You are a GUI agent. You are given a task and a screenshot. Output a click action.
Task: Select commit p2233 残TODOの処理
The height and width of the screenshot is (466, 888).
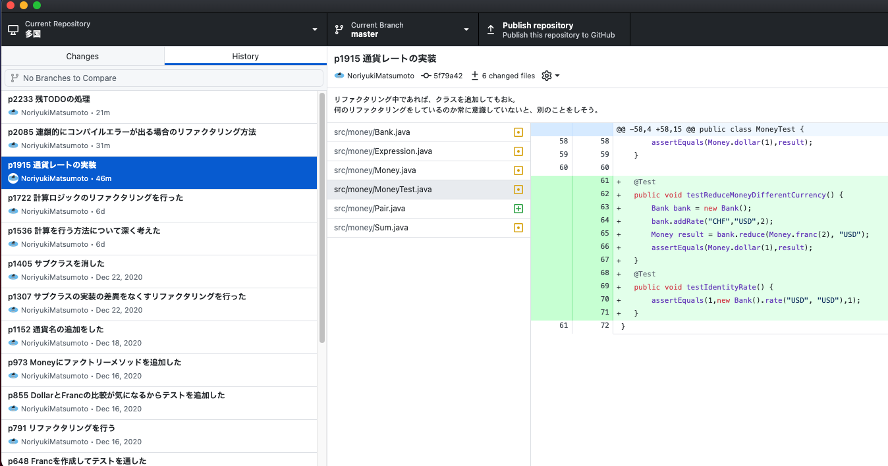click(159, 107)
